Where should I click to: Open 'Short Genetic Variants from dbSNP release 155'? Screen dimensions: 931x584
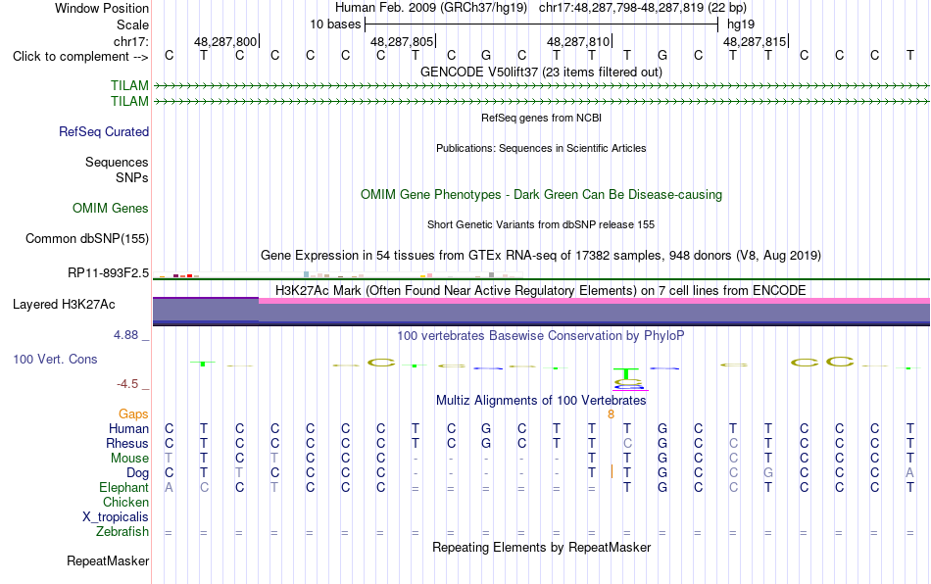tap(541, 225)
